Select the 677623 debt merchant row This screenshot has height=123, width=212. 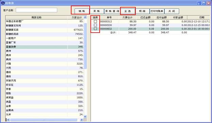(45, 30)
